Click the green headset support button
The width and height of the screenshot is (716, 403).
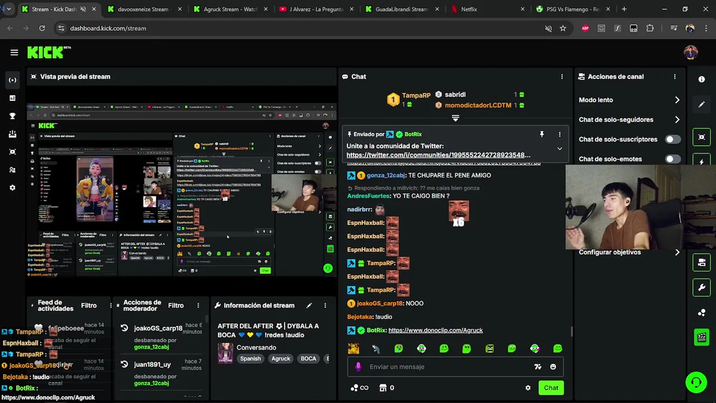point(696,383)
